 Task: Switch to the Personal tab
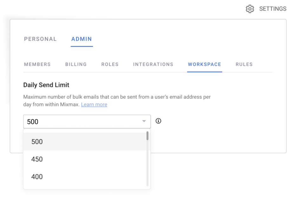pos(40,39)
